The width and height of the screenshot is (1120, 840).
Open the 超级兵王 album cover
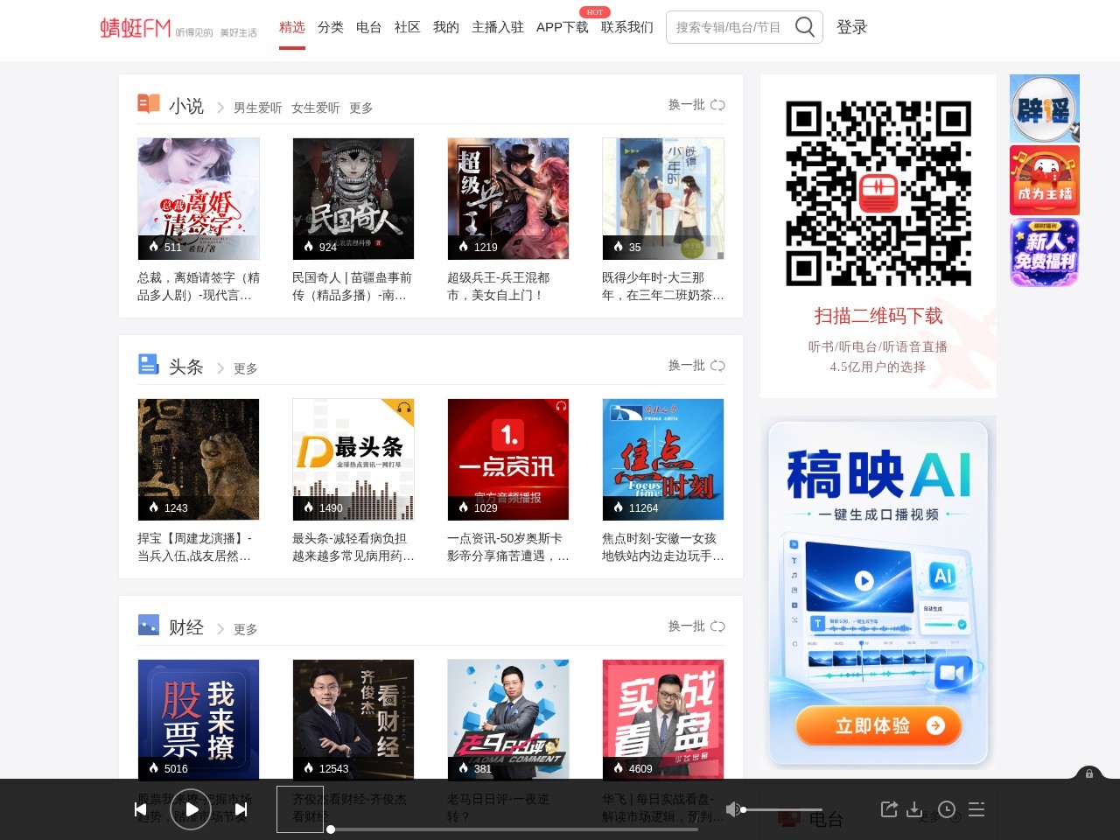click(x=508, y=199)
